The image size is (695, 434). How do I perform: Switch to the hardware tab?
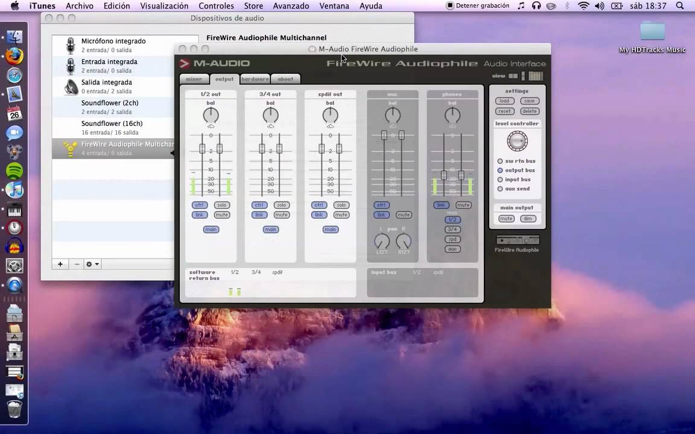click(255, 79)
